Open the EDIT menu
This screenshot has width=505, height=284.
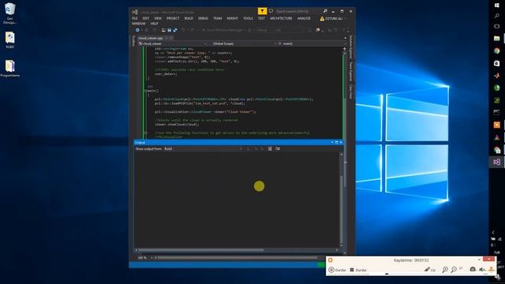tap(146, 18)
